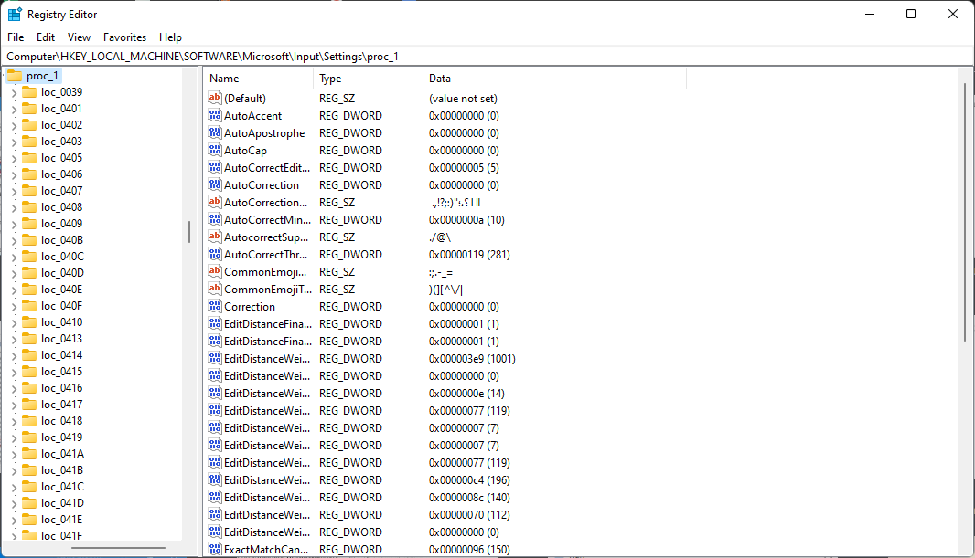
Task: Click the folder icon for loc_0416
Action: point(29,388)
